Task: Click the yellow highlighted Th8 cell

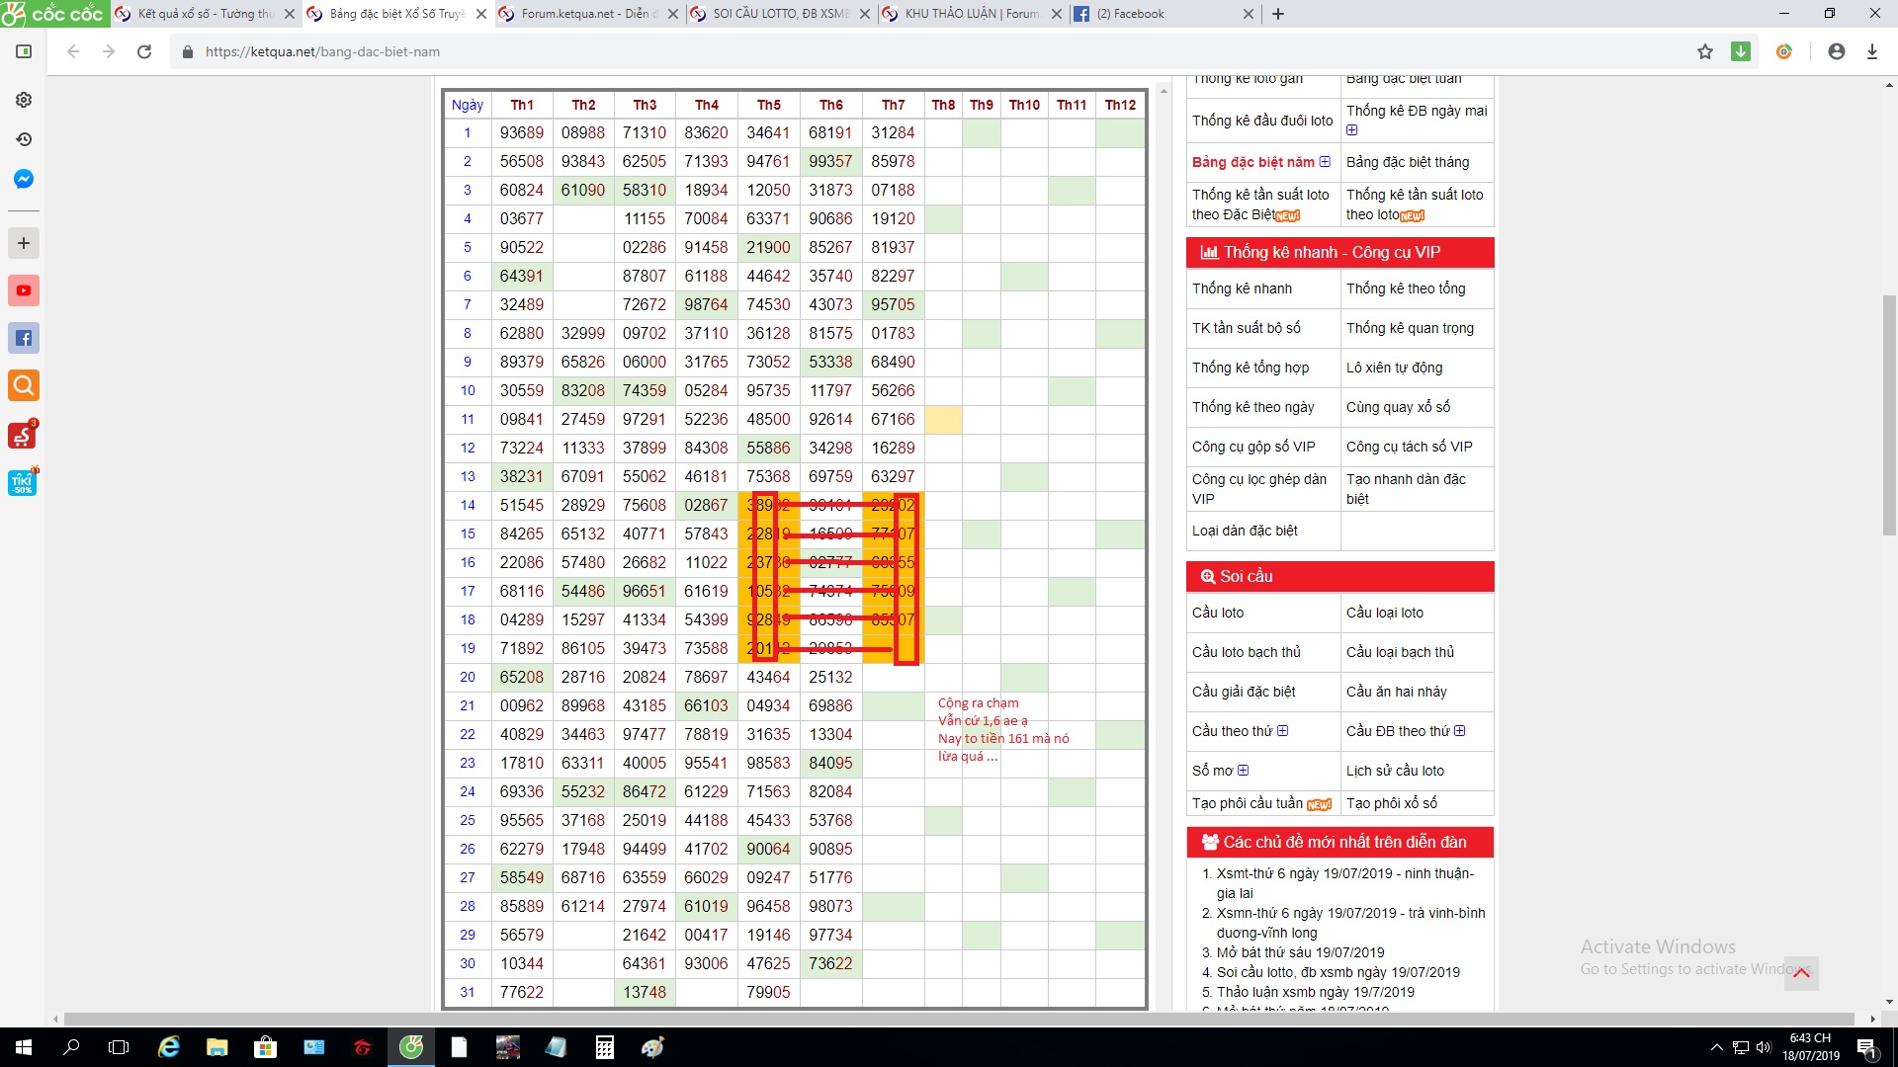Action: pyautogui.click(x=943, y=420)
